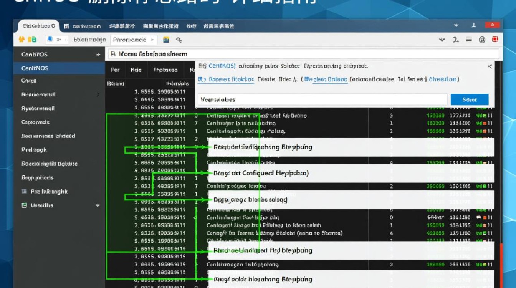Select the Cnapi sidebar entry
Viewport: 516px width, 288px height.
click(x=29, y=81)
